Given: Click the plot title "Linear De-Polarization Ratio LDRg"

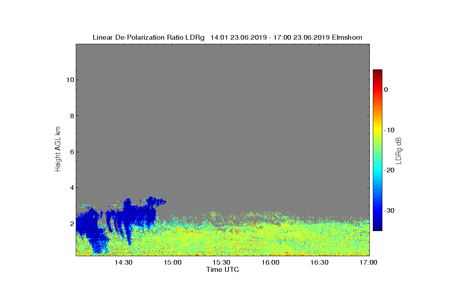Looking at the screenshot, I should (x=149, y=37).
